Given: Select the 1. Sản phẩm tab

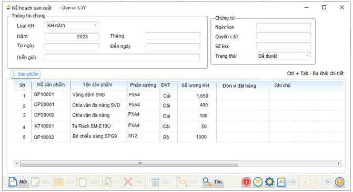Looking at the screenshot, I should point(25,74).
